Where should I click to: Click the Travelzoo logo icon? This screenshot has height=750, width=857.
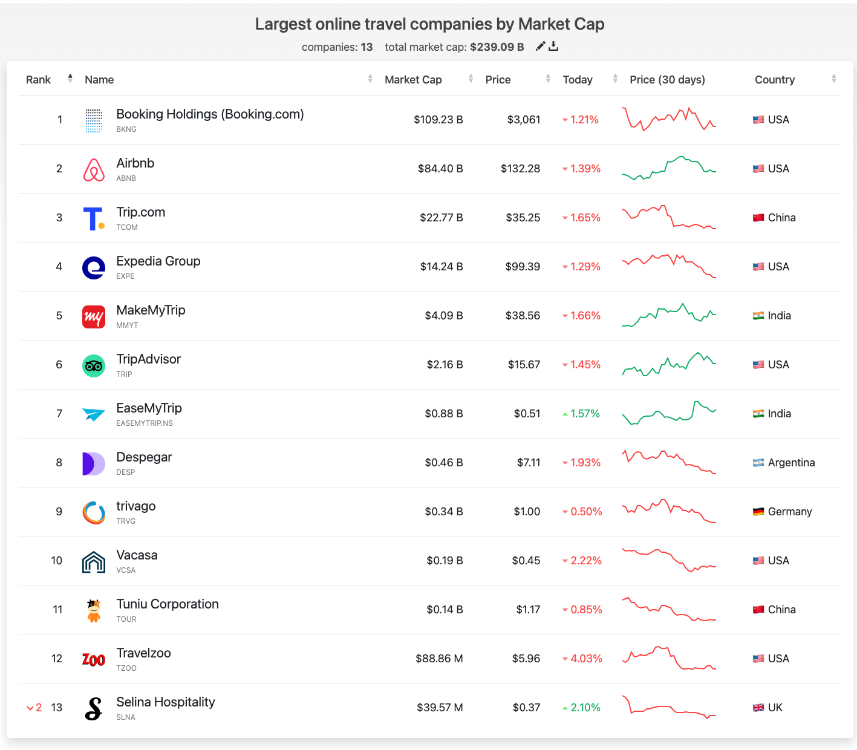(x=94, y=660)
